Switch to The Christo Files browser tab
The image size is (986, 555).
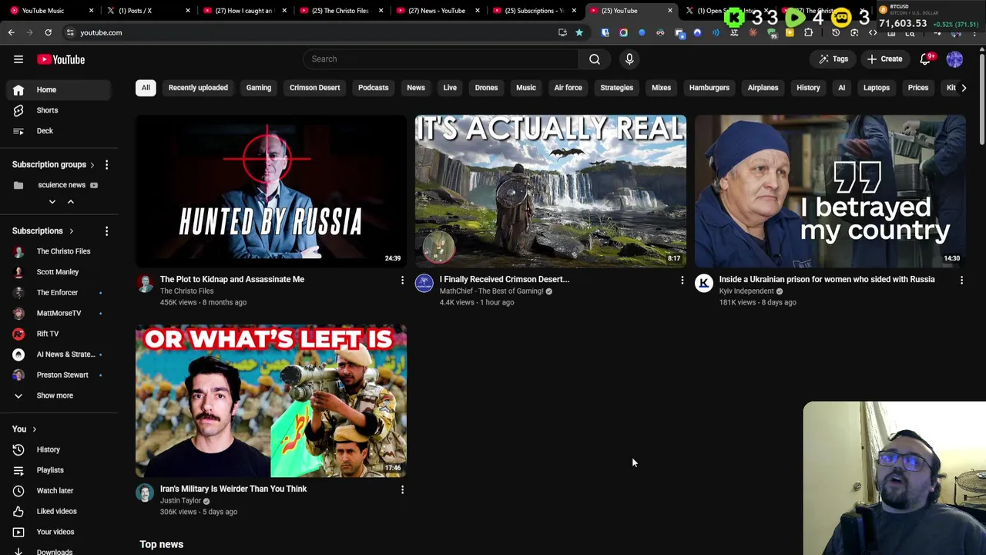click(340, 11)
